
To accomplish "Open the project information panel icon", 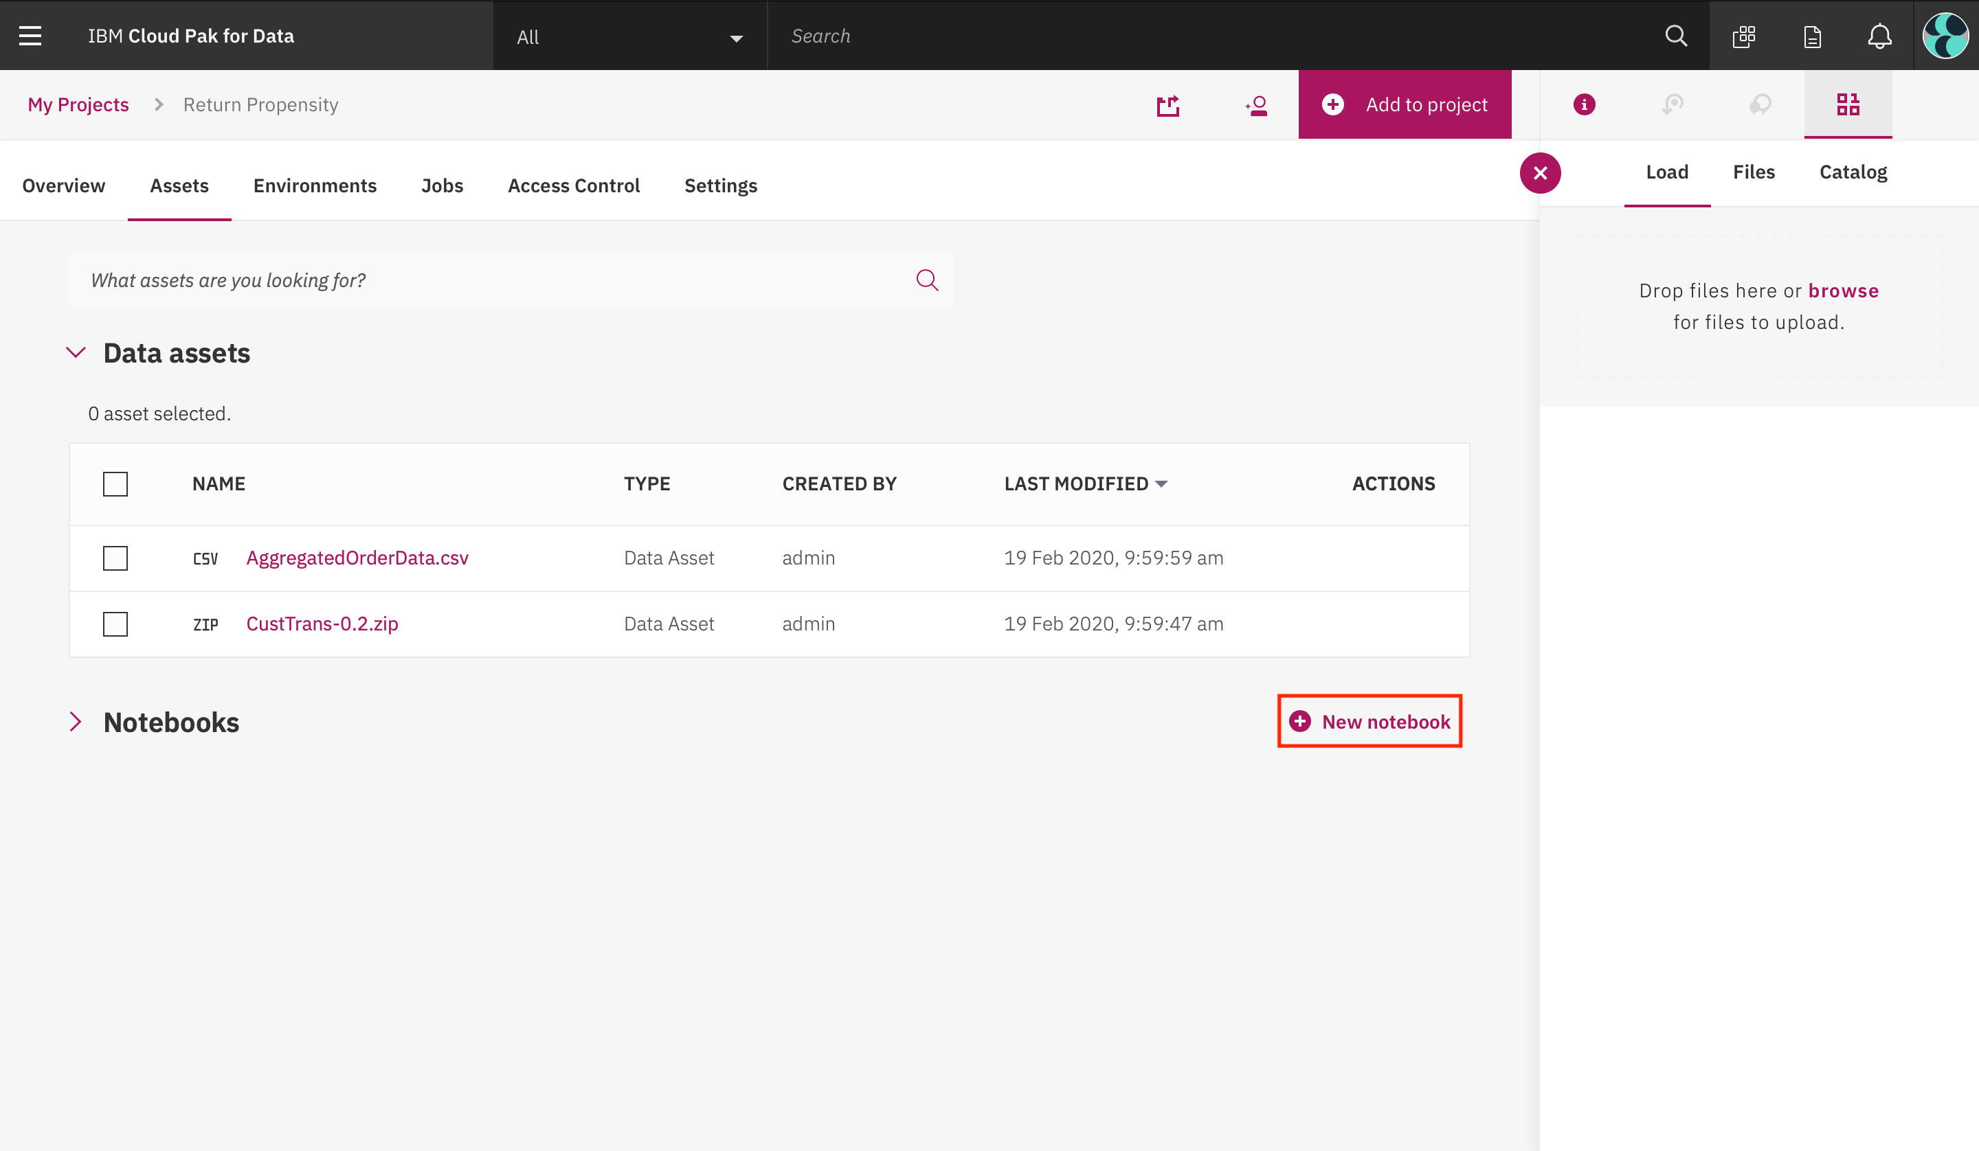I will [x=1584, y=104].
